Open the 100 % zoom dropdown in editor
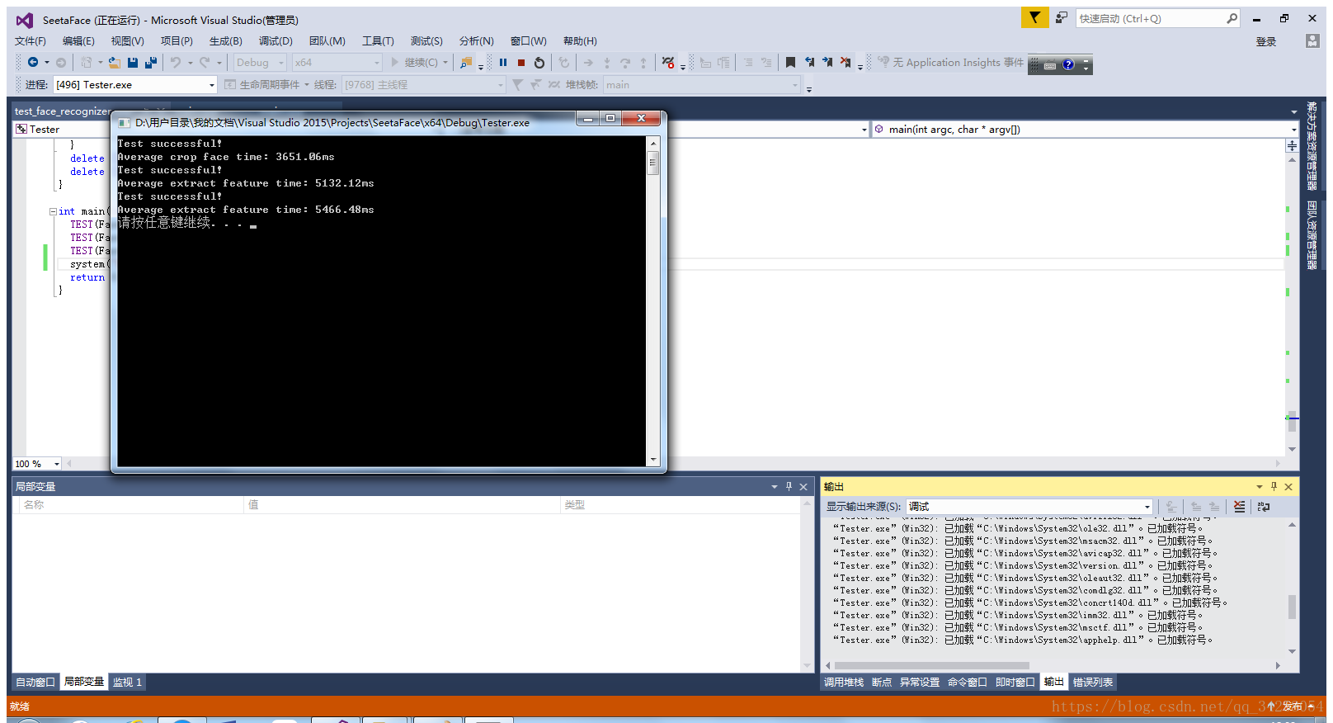The width and height of the screenshot is (1333, 723). (x=37, y=464)
